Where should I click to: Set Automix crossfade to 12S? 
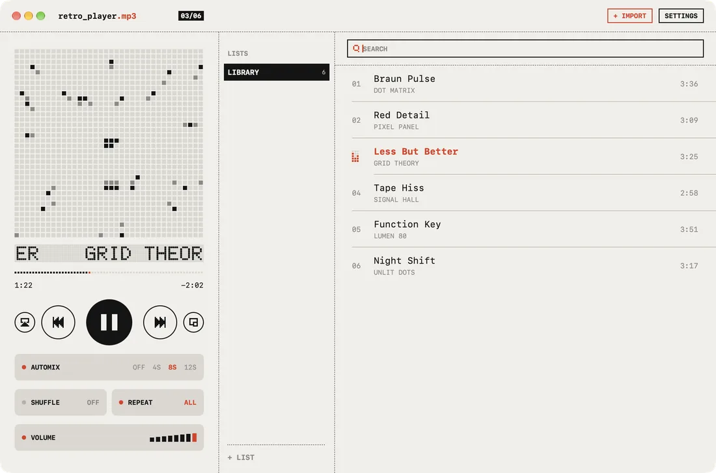tap(191, 367)
